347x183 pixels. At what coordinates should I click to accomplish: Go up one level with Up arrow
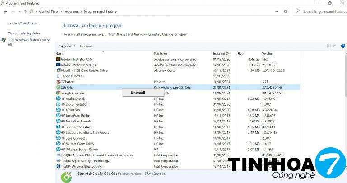coord(25,11)
